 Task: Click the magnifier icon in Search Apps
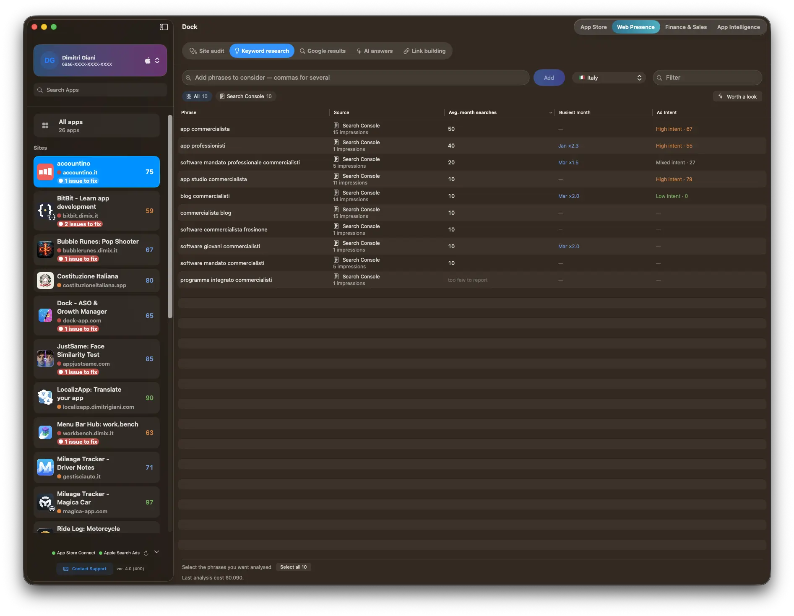[40, 90]
